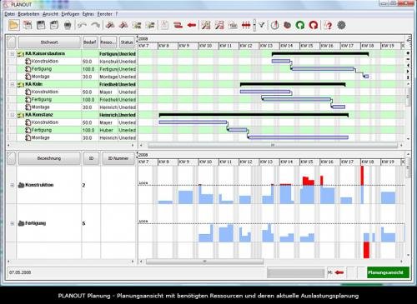Click the zoom slider in toolbar
This screenshot has height=304, width=417.
tap(254, 25)
